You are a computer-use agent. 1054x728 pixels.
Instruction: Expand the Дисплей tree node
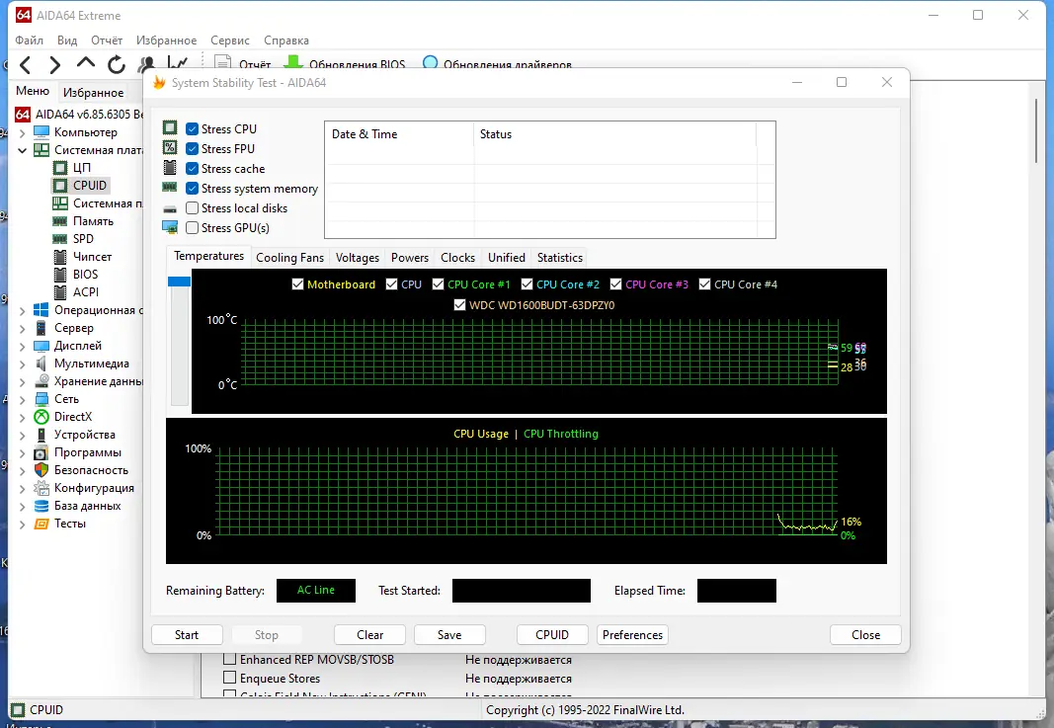pyautogui.click(x=22, y=346)
